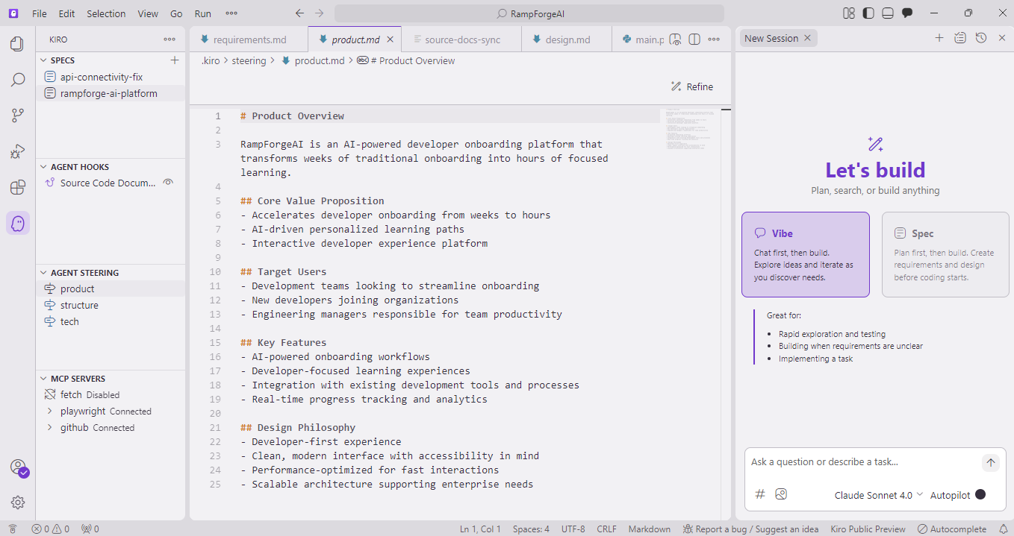Image resolution: width=1014 pixels, height=536 pixels.
Task: Select the Spec mode card
Action: (x=945, y=255)
